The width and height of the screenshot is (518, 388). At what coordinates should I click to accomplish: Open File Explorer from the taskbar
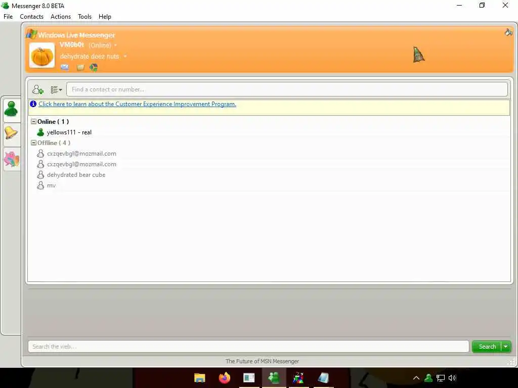(199, 378)
